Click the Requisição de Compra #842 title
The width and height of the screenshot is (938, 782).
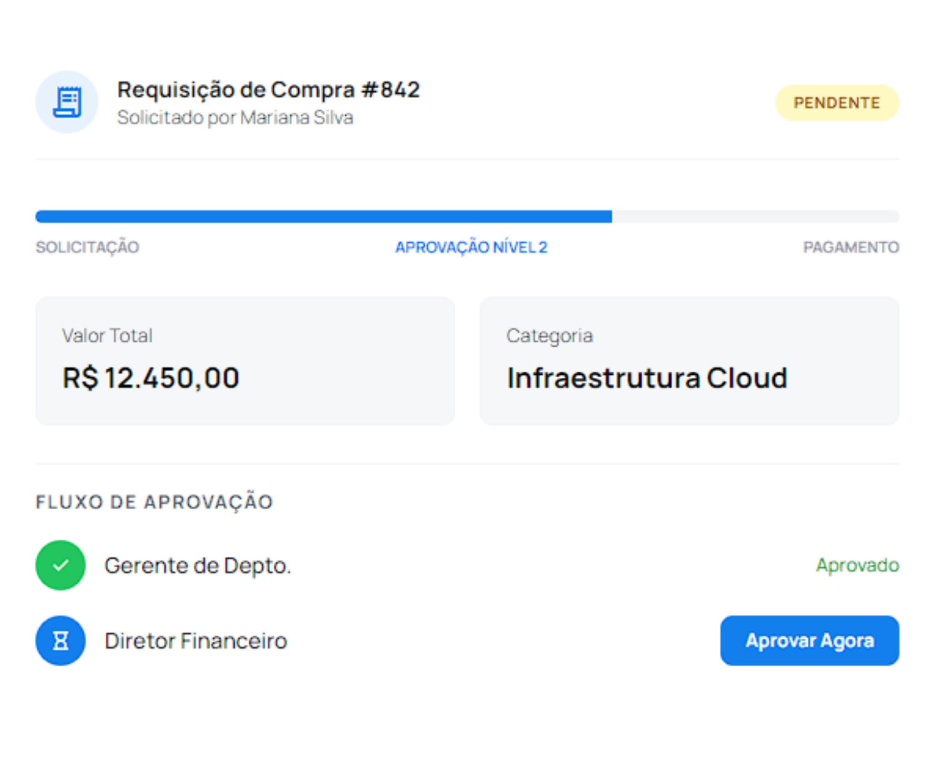coord(268,89)
